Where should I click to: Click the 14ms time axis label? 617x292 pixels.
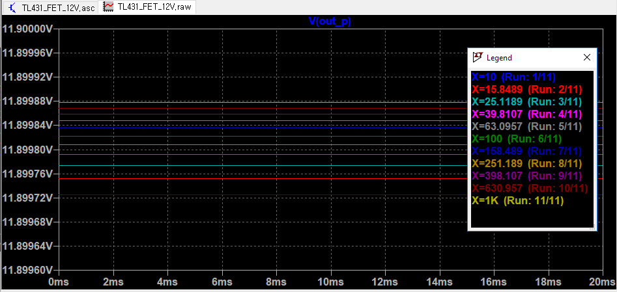coord(440,282)
